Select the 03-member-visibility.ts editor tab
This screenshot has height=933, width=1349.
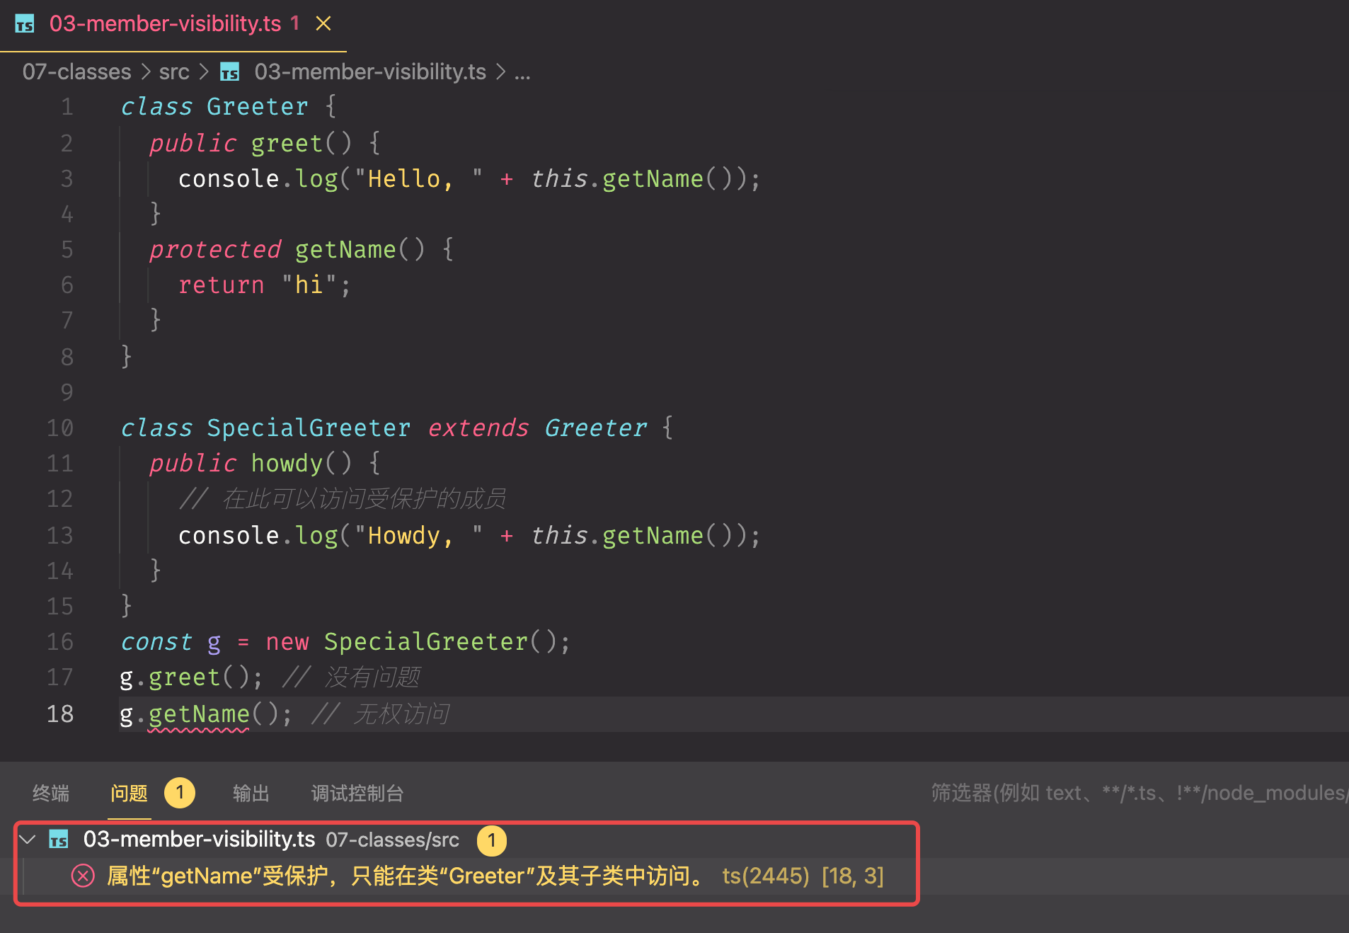[173, 25]
